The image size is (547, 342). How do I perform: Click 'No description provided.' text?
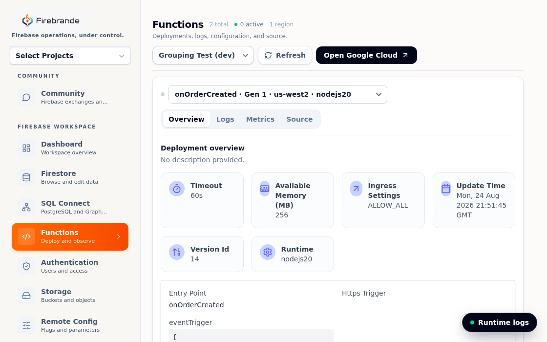click(202, 160)
